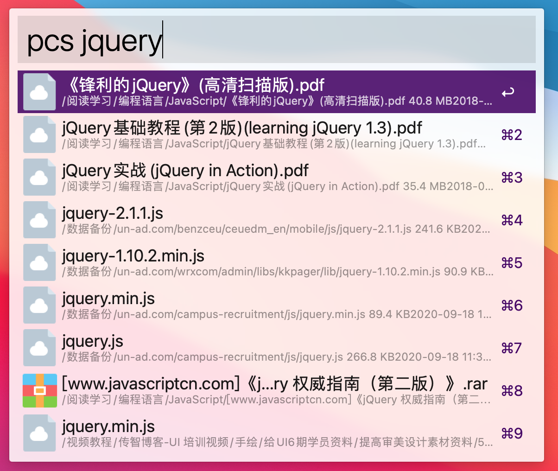
Task: Click cloud file icon for jQuery实战 pdf
Action: pos(39,177)
